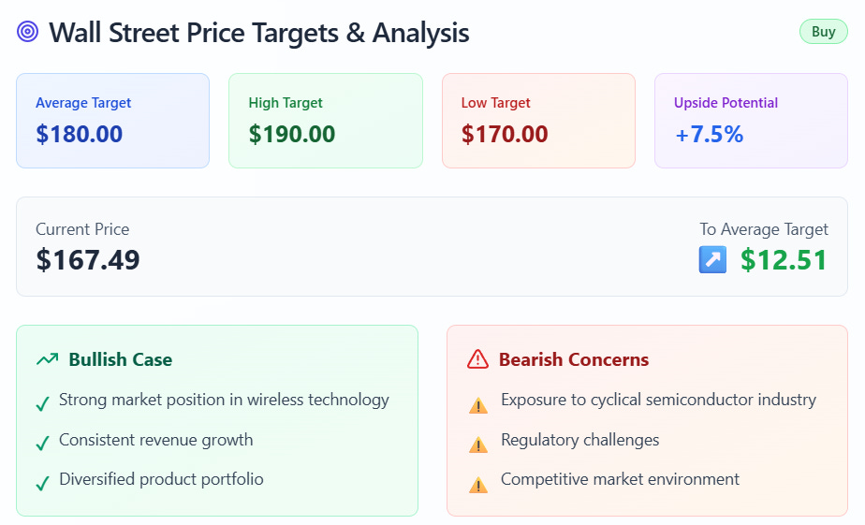The image size is (865, 525).
Task: Click the $167.49 current price value
Action: tap(88, 259)
